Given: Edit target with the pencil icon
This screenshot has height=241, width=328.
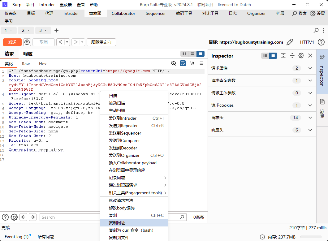Looking at the screenshot, I should click(290, 42).
